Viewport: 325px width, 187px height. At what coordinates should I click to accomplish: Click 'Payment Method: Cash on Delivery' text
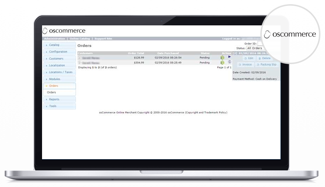(x=255, y=79)
